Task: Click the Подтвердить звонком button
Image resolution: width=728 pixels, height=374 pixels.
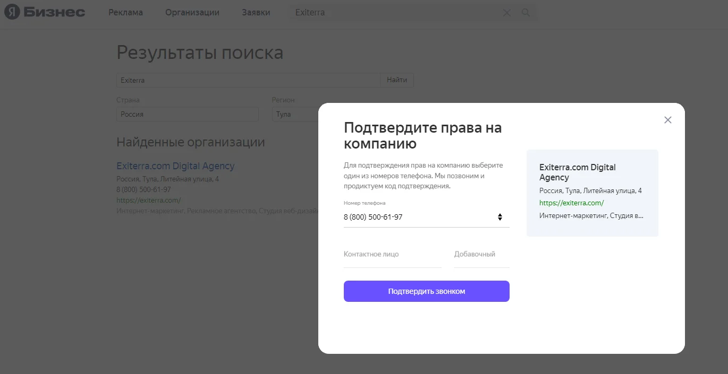Action: 427,291
